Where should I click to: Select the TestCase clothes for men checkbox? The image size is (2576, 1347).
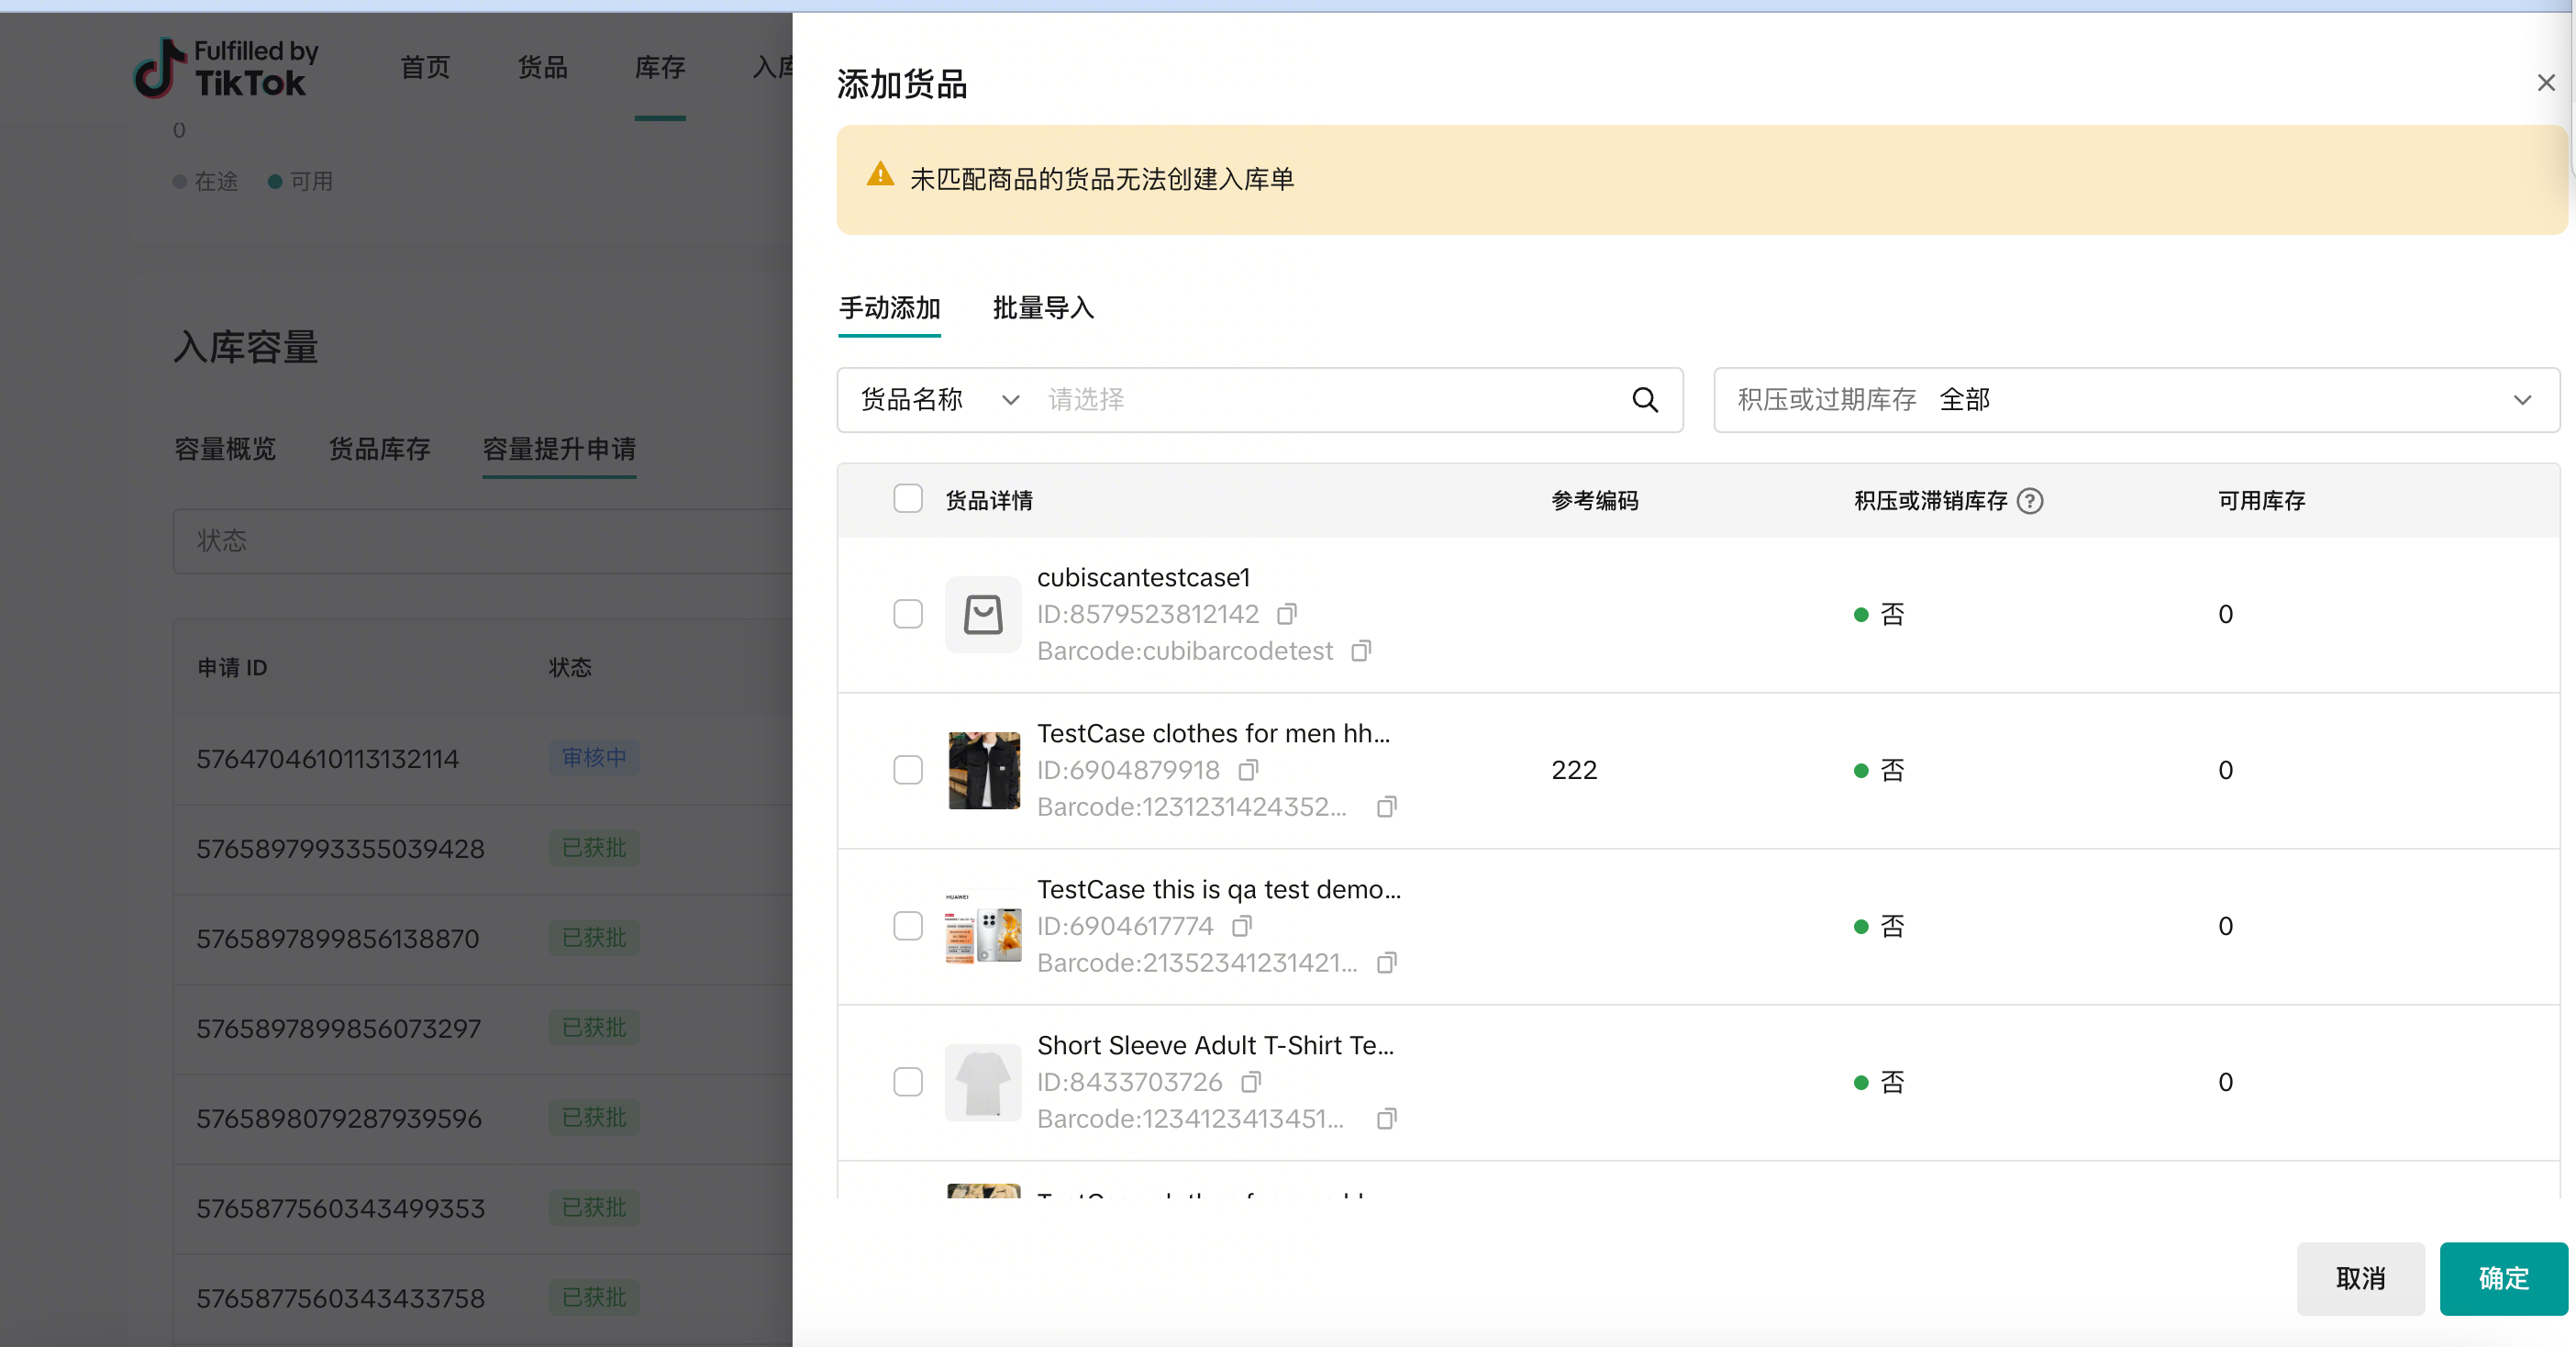coord(907,770)
